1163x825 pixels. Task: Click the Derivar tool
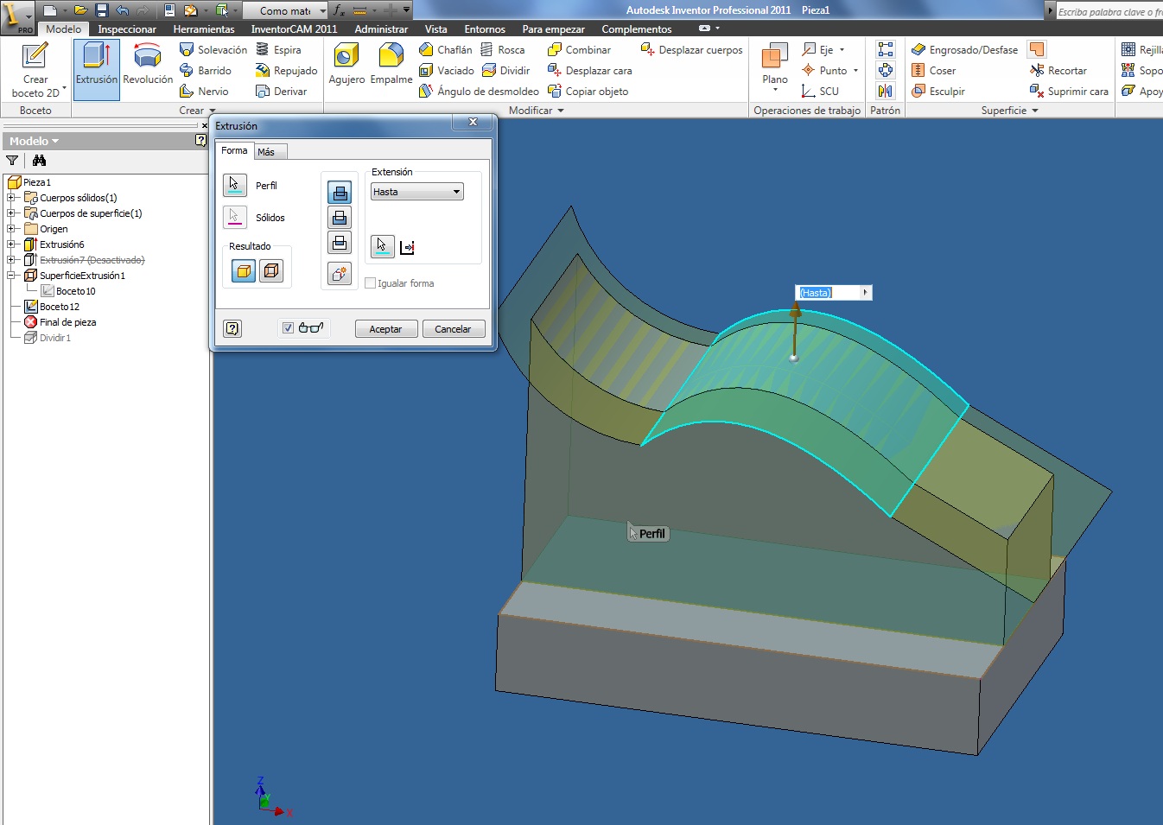tap(281, 92)
